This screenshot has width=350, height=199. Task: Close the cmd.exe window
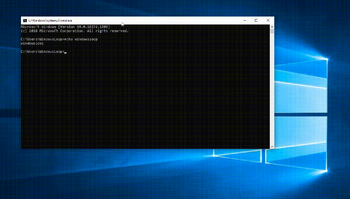(268, 20)
